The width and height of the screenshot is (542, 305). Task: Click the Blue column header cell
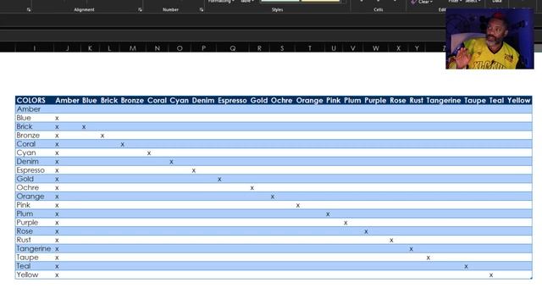click(x=90, y=100)
